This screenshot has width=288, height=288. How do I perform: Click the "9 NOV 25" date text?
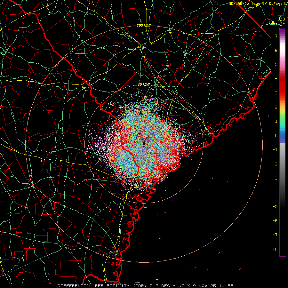204,286
